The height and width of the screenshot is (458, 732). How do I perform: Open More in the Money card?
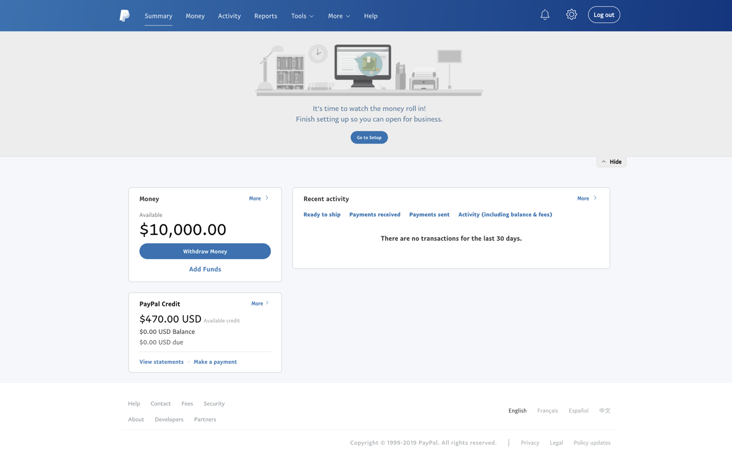click(258, 198)
